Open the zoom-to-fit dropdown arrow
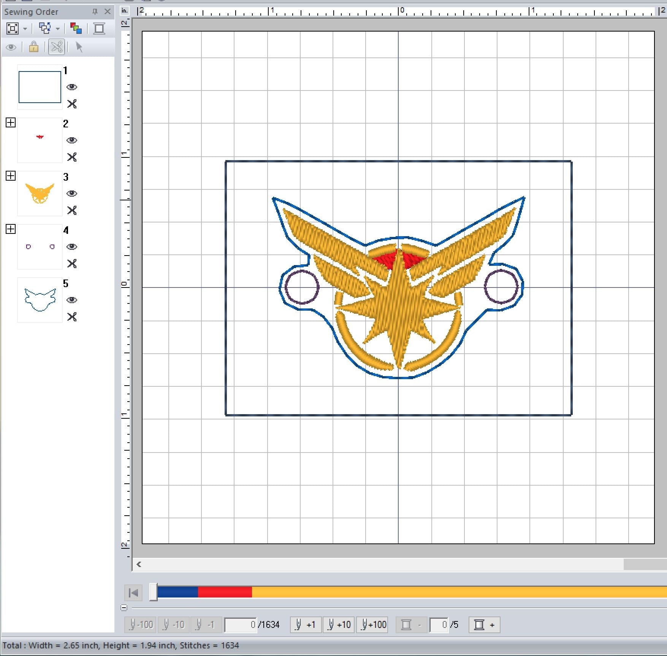Viewport: 667px width, 656px height. (x=25, y=29)
